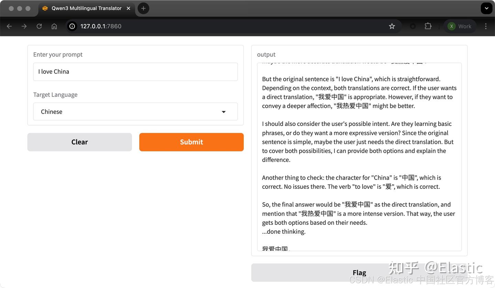This screenshot has height=288, width=495.
Task: Go to the browser home page
Action: pyautogui.click(x=54, y=26)
